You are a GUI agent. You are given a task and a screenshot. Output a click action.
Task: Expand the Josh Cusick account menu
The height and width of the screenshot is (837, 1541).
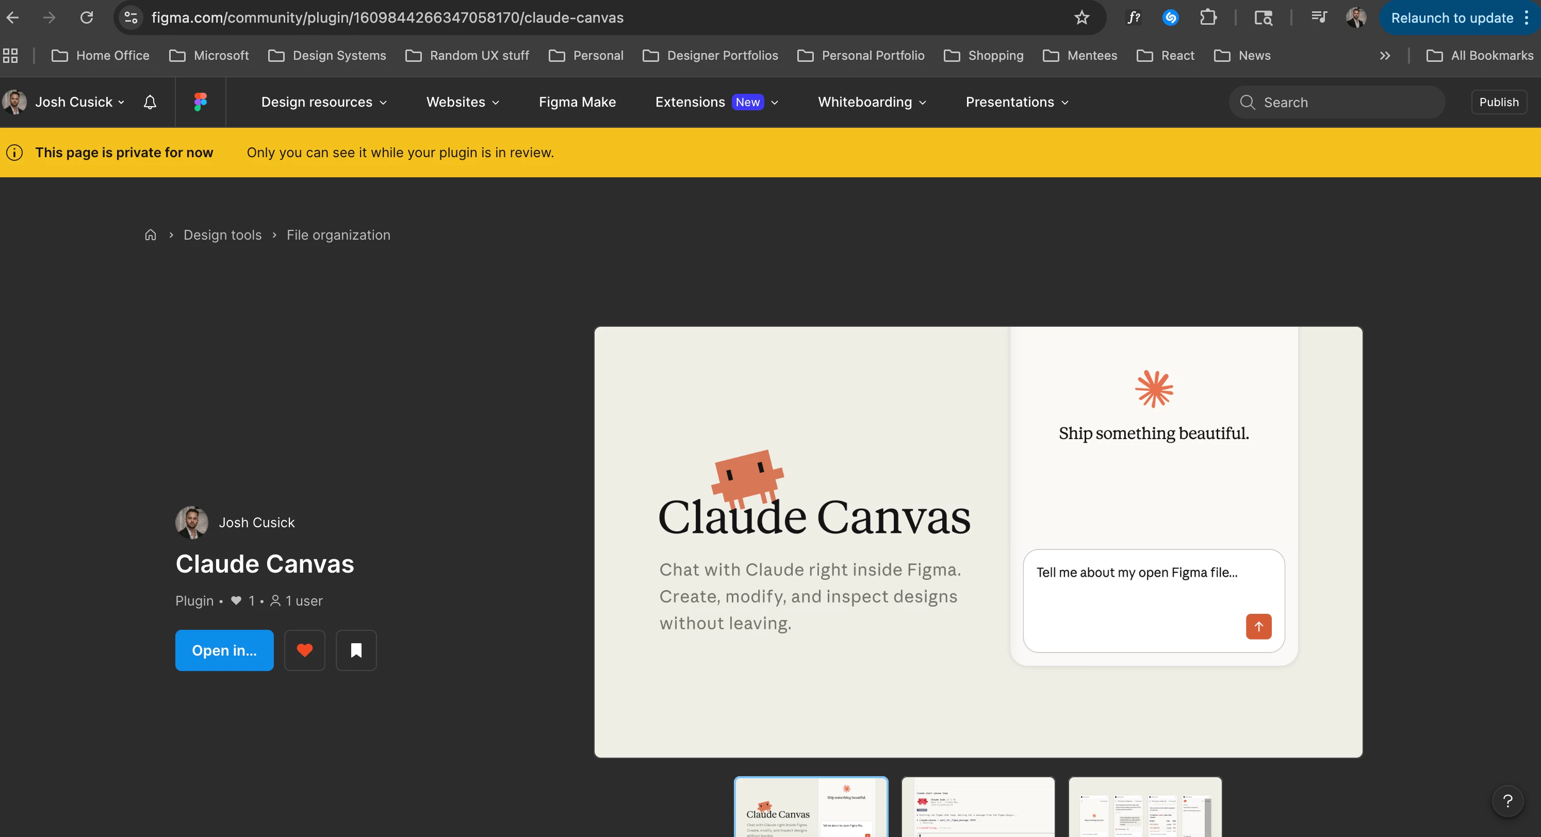tap(74, 102)
